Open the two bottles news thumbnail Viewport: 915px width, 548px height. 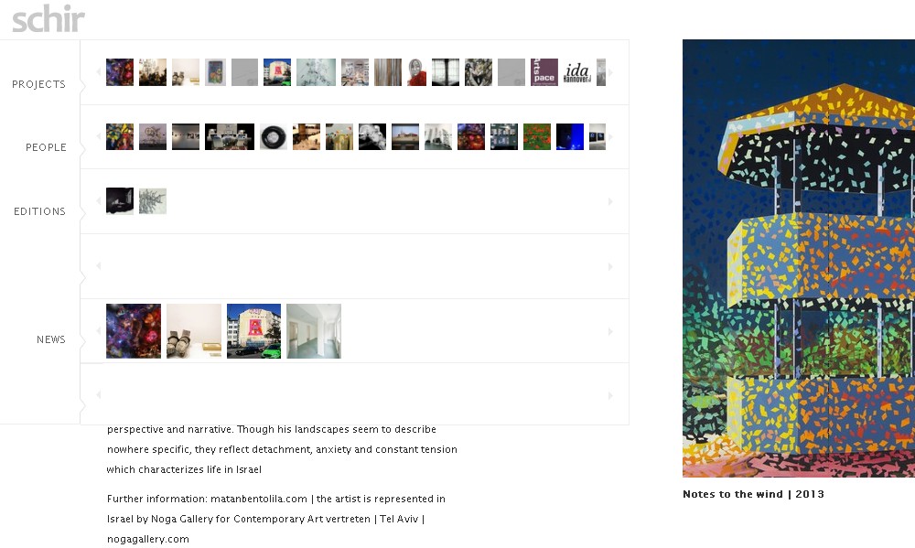pyautogui.click(x=194, y=331)
